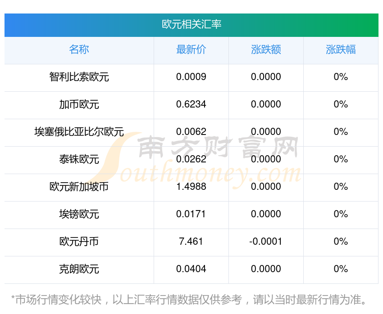Image resolution: width=383 pixels, height=314 pixels.
Task: Click 埃塞俄比亚比尔欧元 change percent 0%
Action: (341, 132)
